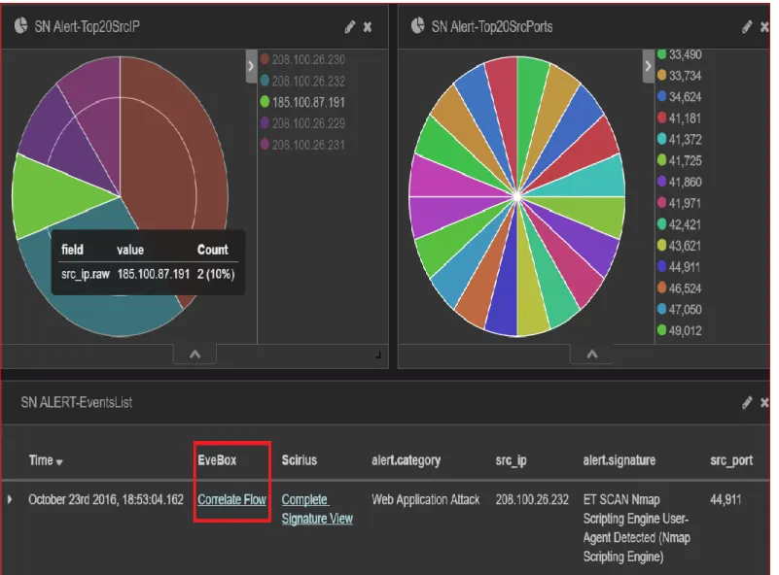Image resolution: width=779 pixels, height=575 pixels.
Task: Click the EveBox column header
Action: coord(217,460)
